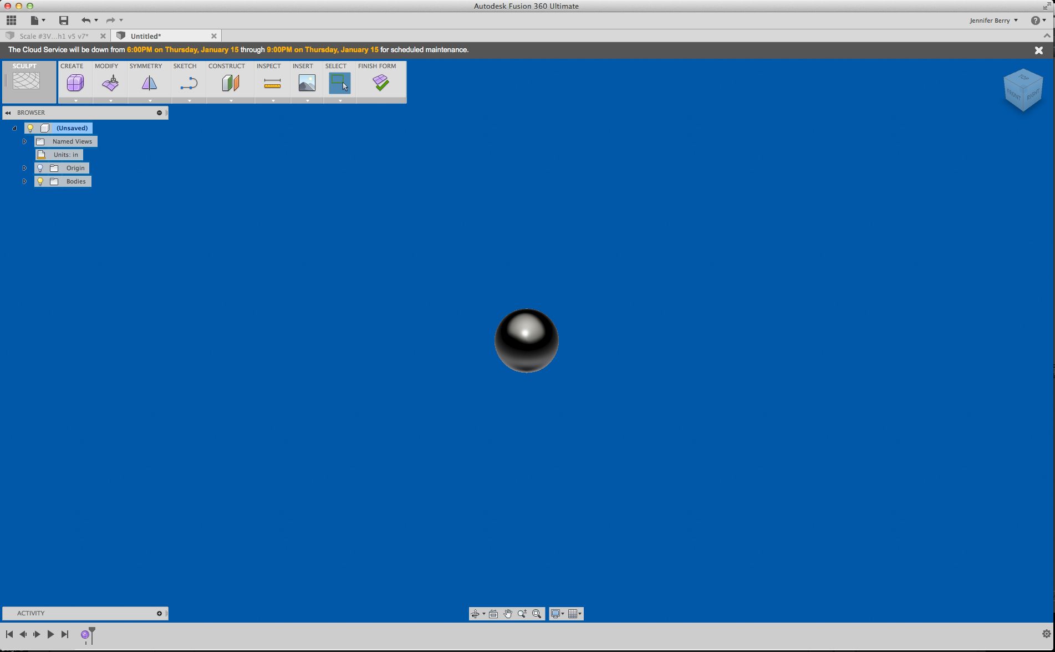1055x652 pixels.
Task: Toggle visibility of the Origin folder
Action: click(39, 167)
